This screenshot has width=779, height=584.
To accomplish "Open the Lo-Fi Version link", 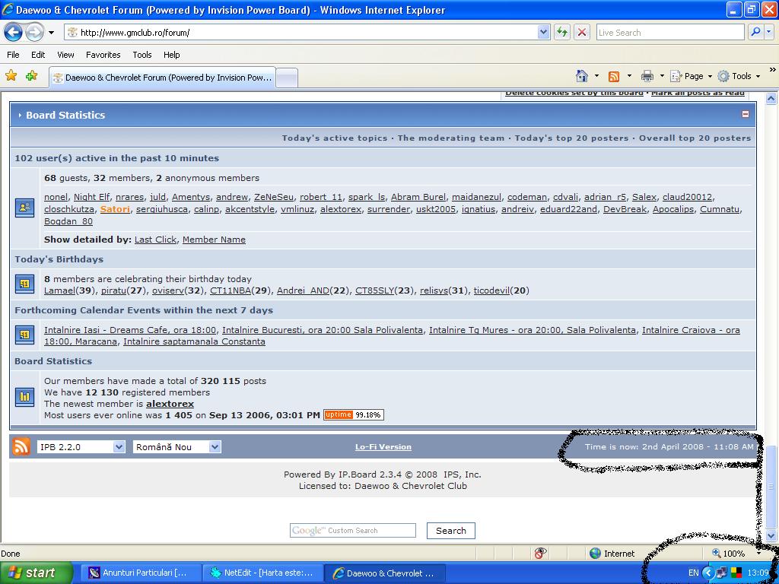I will coord(383,447).
